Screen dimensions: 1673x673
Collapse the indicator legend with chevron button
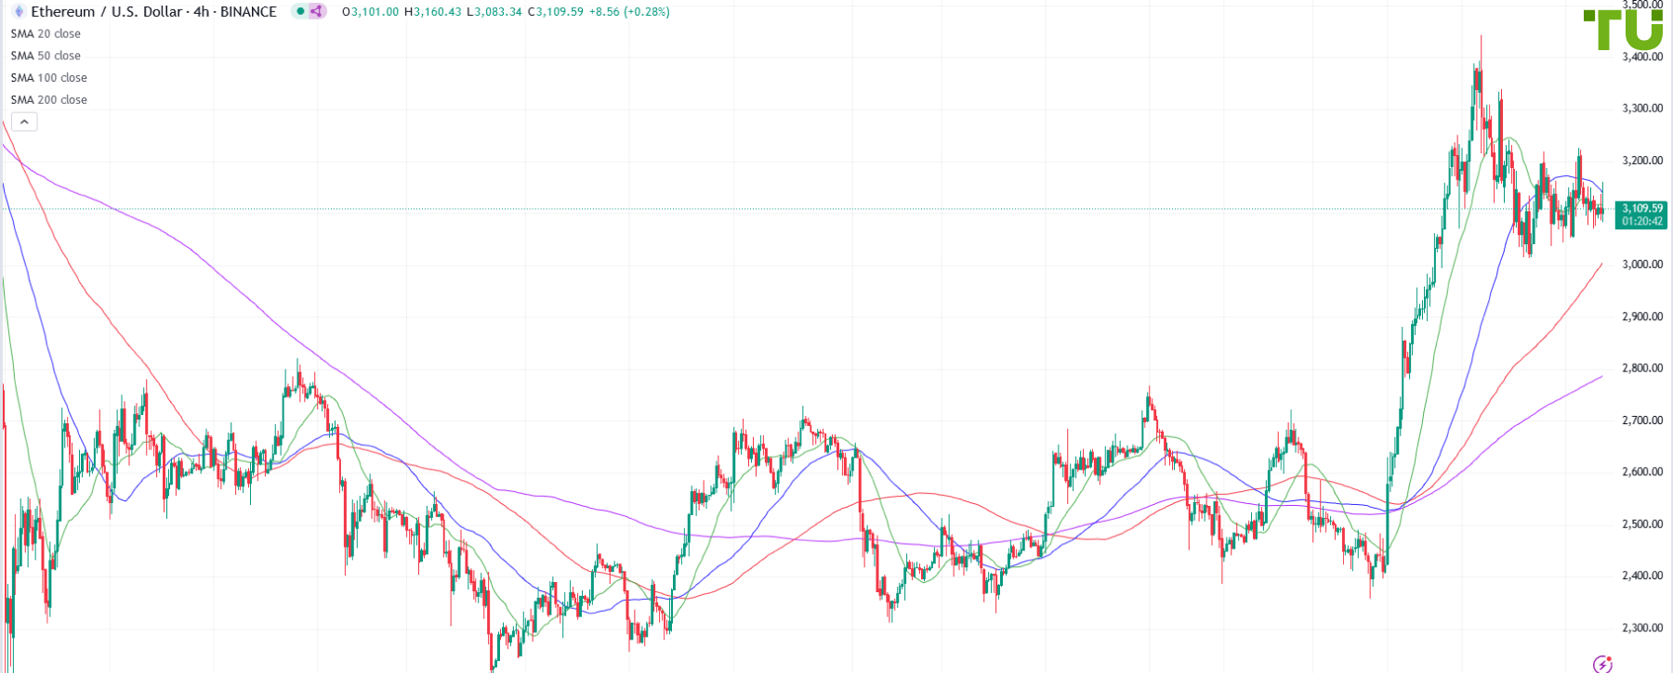click(24, 122)
